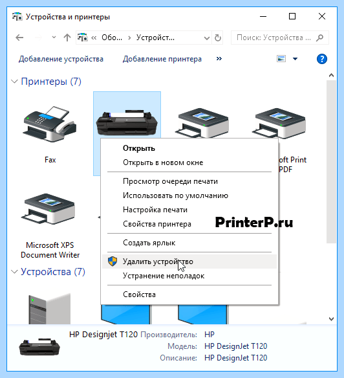Minimize the Устройства и принтеры window
The width and height of the screenshot is (344, 378).
click(263, 16)
